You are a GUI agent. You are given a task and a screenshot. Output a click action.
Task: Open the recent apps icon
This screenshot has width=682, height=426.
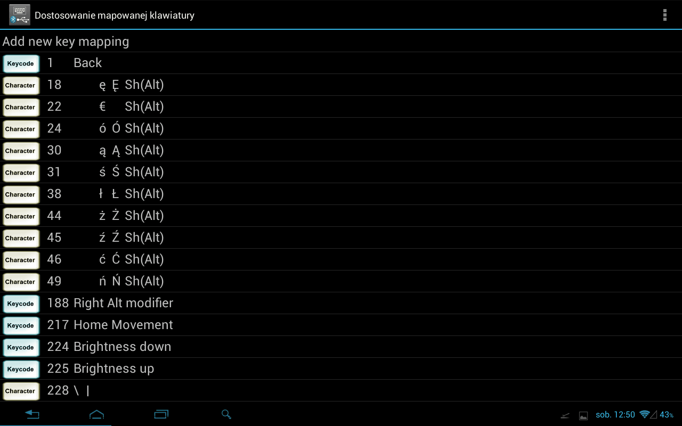[x=161, y=414]
